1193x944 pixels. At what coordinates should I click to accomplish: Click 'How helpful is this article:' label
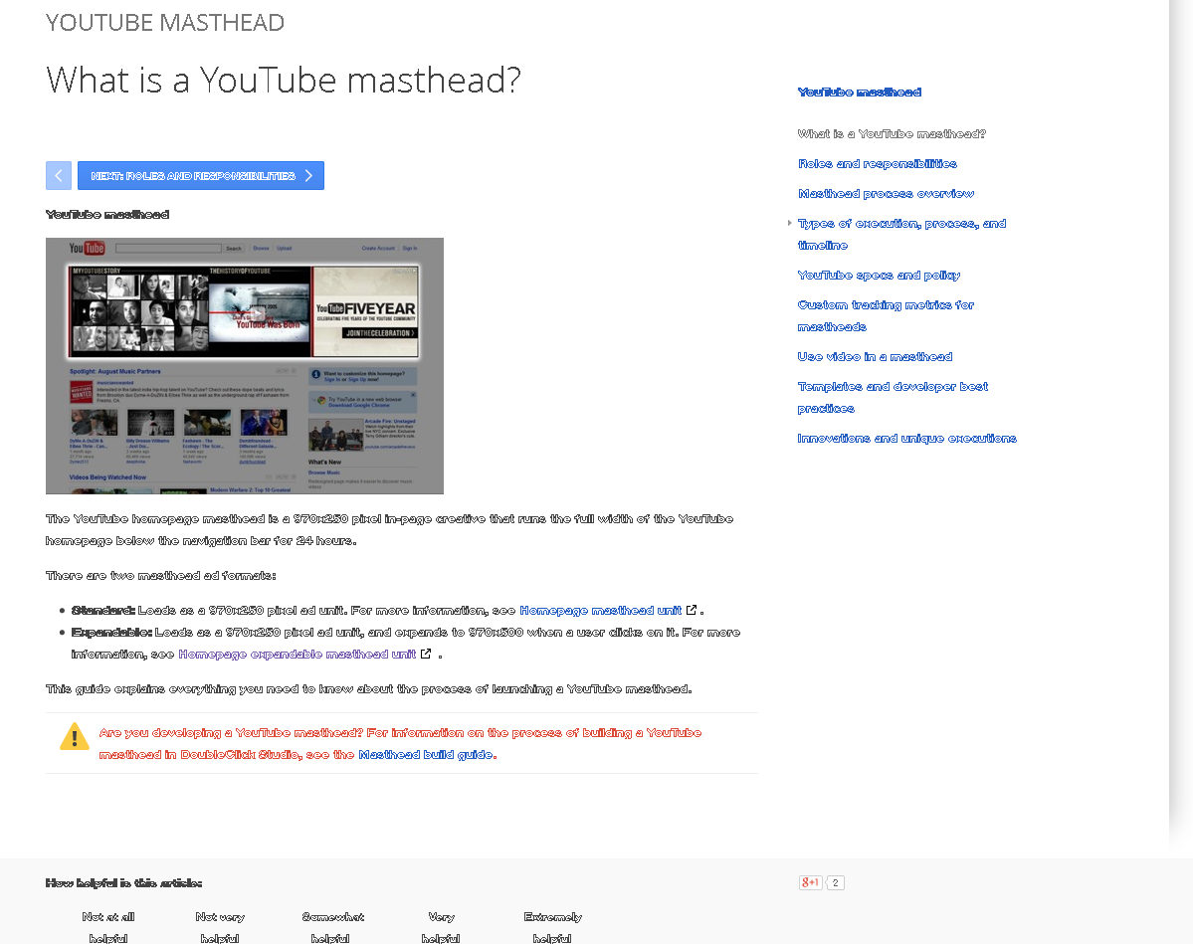coord(124,883)
